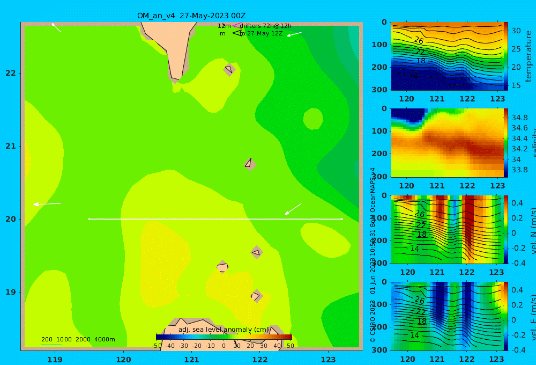
Task: Click the salinity panel colorbar
Action: click(505, 143)
